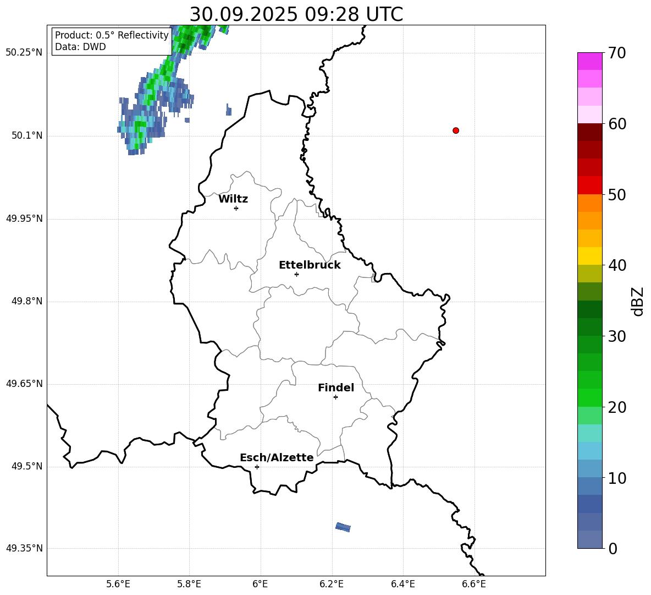Click longitude label 5.8°E
The height and width of the screenshot is (595, 651).
[189, 584]
